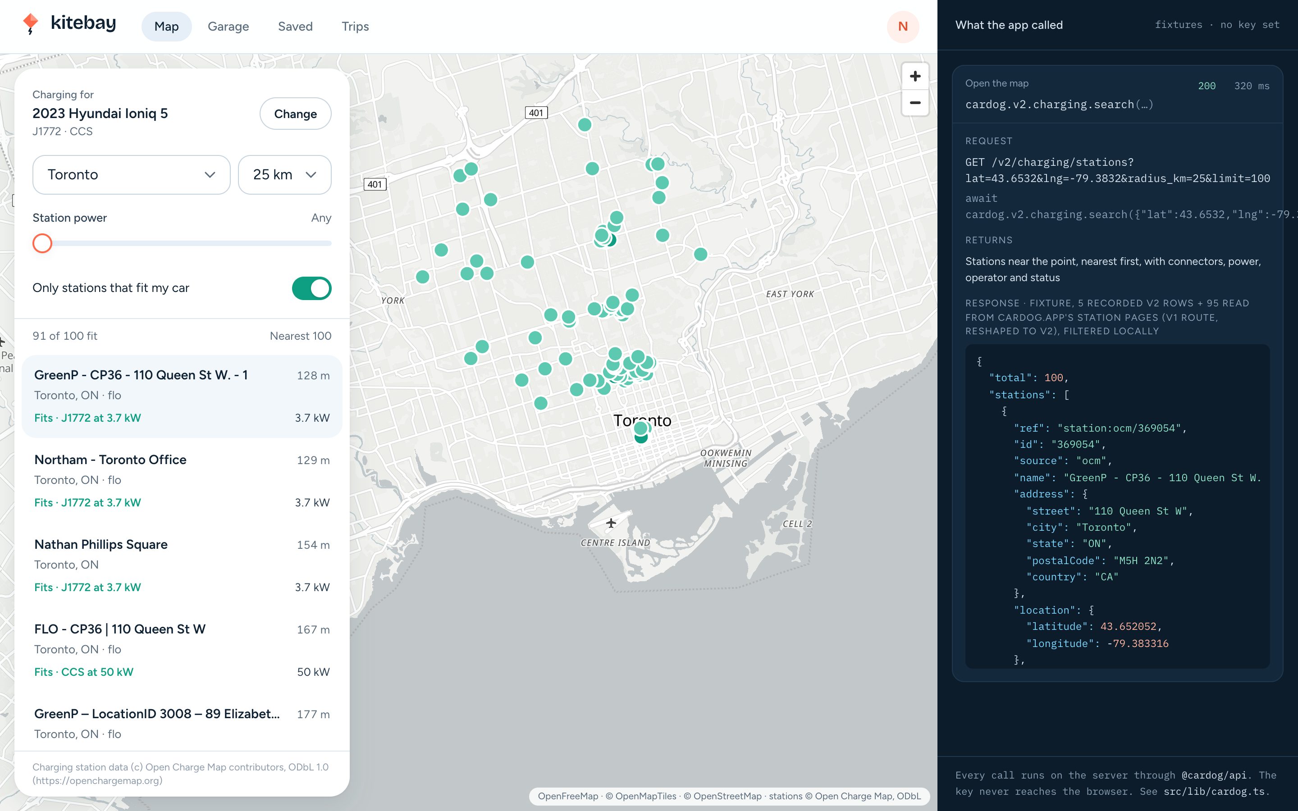Click the Toronto city label on map

tap(642, 420)
